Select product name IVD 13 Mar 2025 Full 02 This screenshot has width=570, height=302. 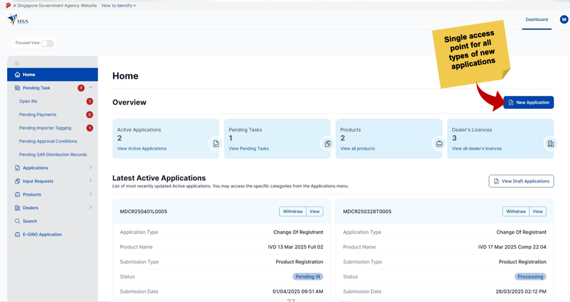[x=295, y=247]
